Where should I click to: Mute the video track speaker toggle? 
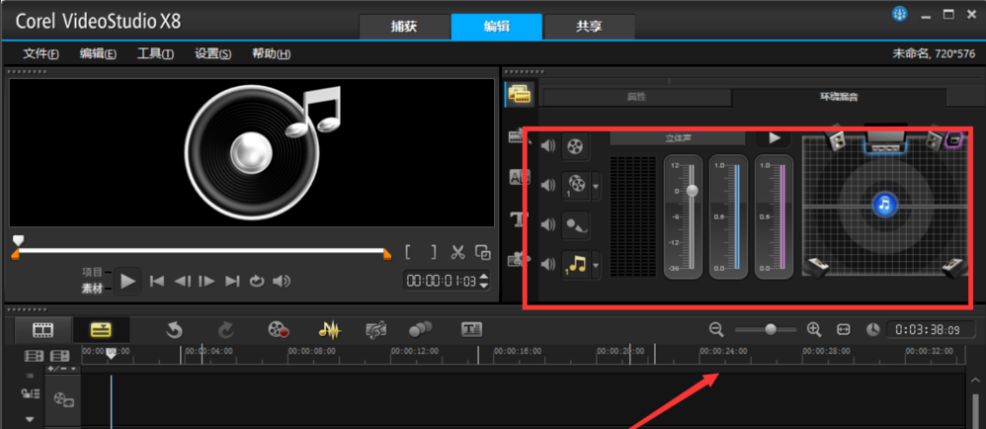(x=548, y=146)
